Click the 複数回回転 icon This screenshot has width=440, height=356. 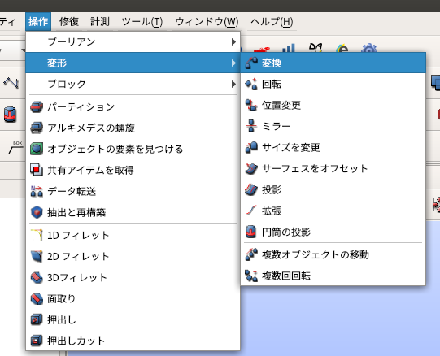(251, 276)
